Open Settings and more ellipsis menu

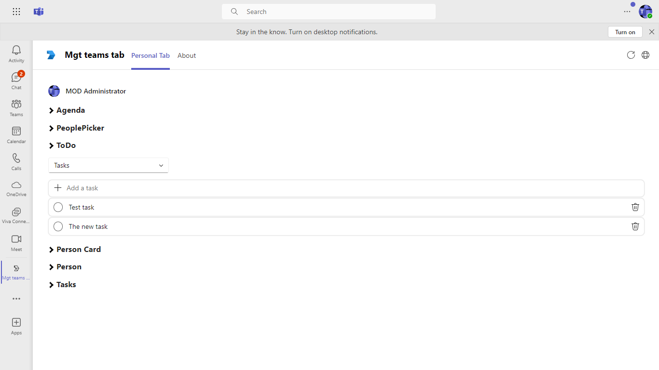pyautogui.click(x=627, y=12)
